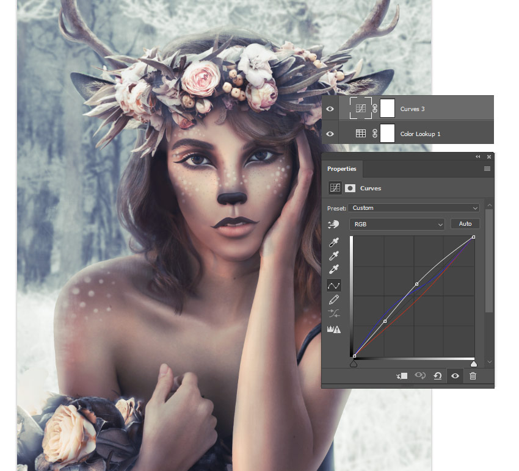This screenshot has width=519, height=471.
Task: Select the Curves 3 layer name
Action: tap(412, 109)
